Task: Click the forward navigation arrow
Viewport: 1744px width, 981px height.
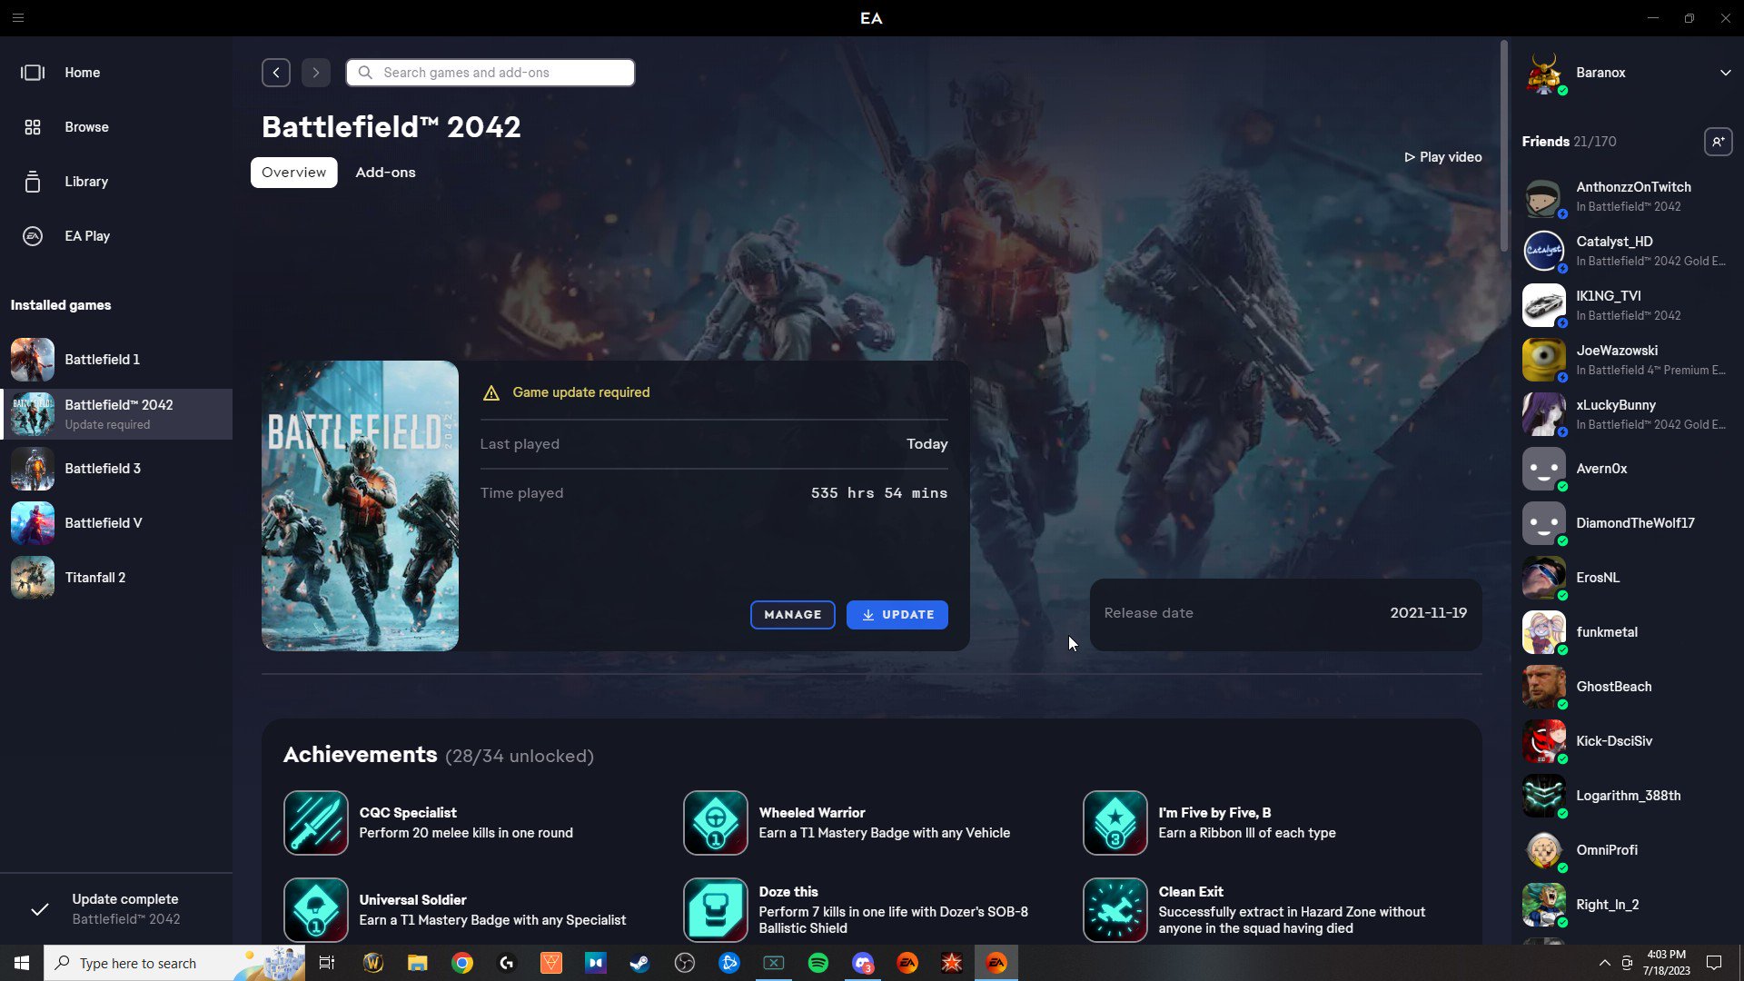Action: tap(316, 72)
